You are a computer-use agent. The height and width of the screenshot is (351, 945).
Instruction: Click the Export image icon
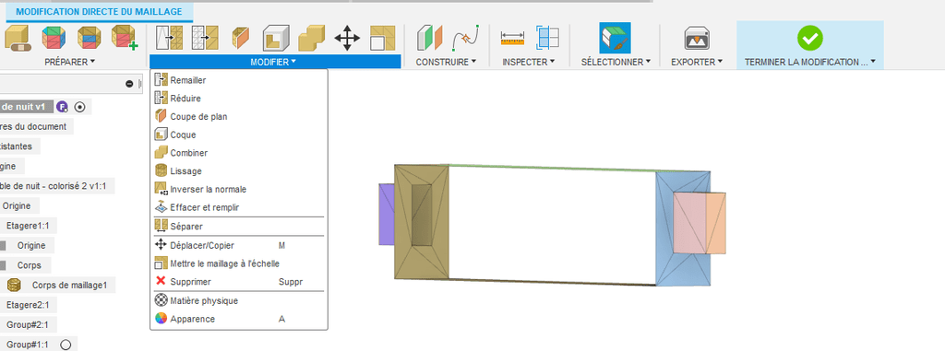pos(697,39)
